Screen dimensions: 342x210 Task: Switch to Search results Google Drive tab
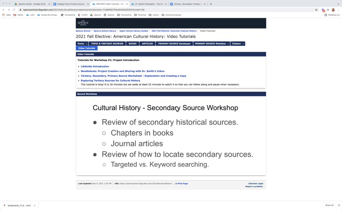click(x=32, y=4)
